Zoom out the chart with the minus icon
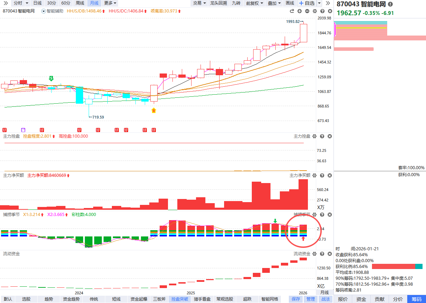The height and width of the screenshot is (303, 426). point(307,11)
